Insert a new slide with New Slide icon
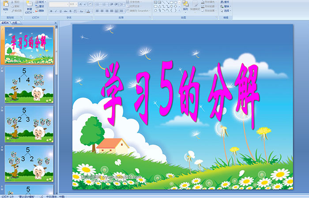The height and width of the screenshot is (198, 309). pos(30,4)
